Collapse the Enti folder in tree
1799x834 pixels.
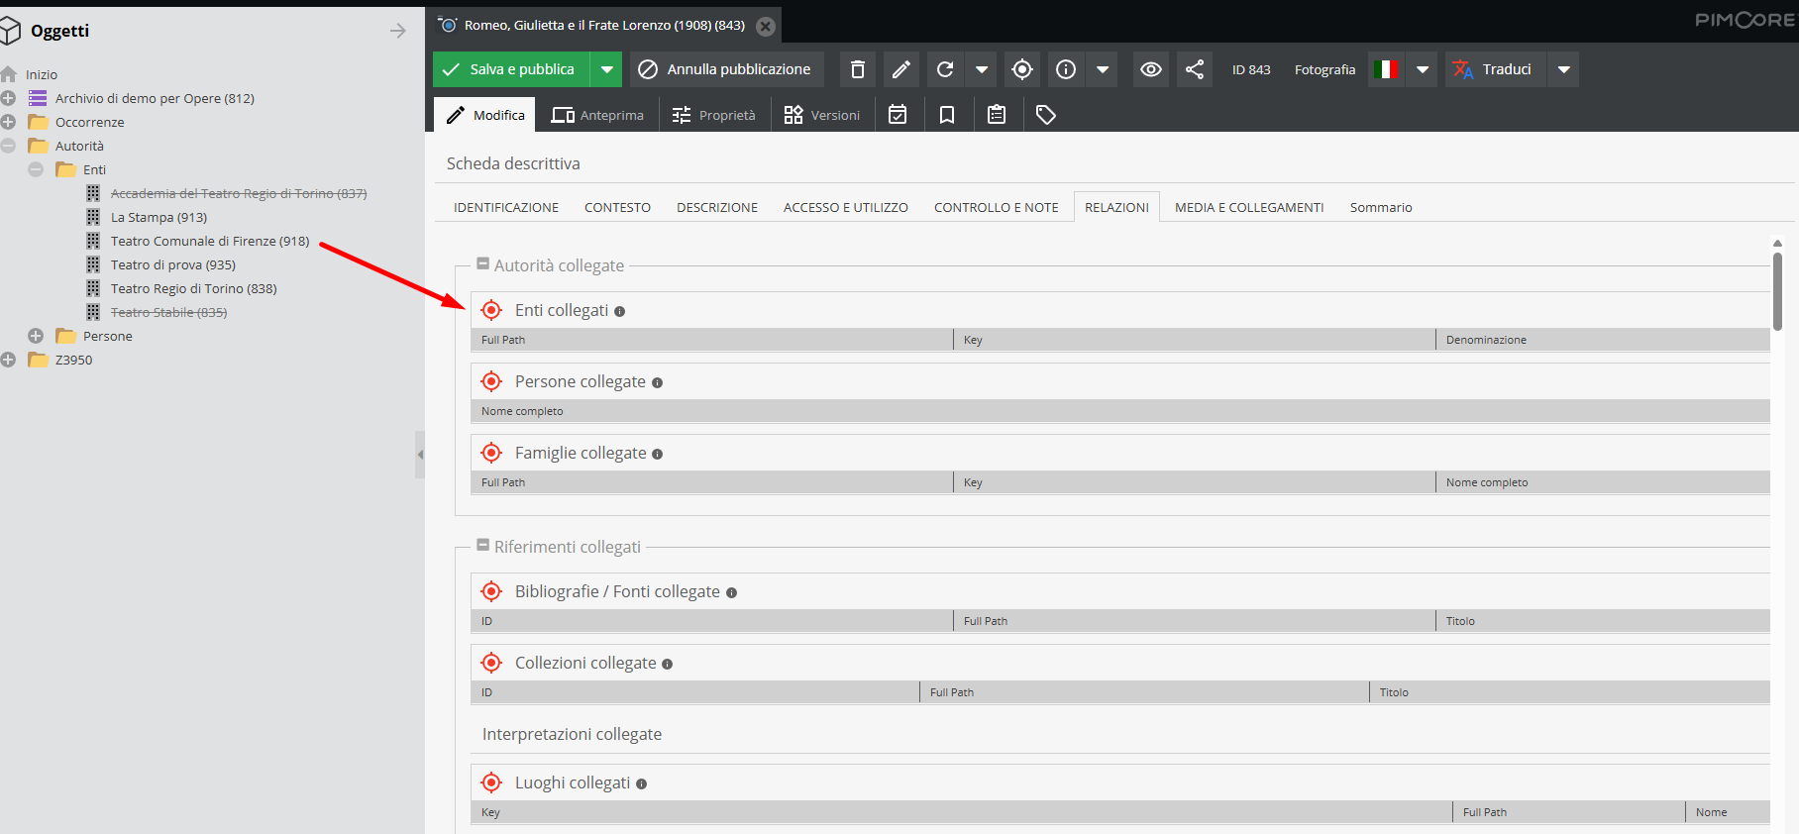click(36, 169)
